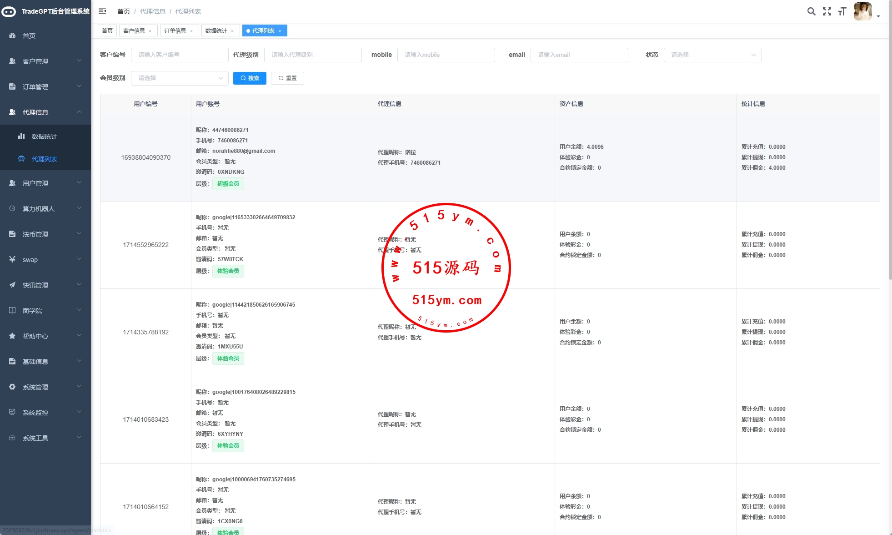This screenshot has height=535, width=892.
Task: Open the user avatar menu
Action: [x=863, y=11]
